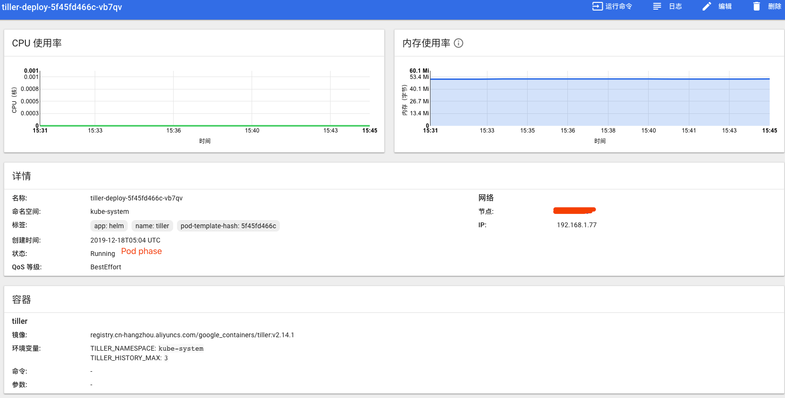Viewport: 785px width, 398px height.
Task: Click the 'name: tiller' label chip
Action: (x=152, y=226)
